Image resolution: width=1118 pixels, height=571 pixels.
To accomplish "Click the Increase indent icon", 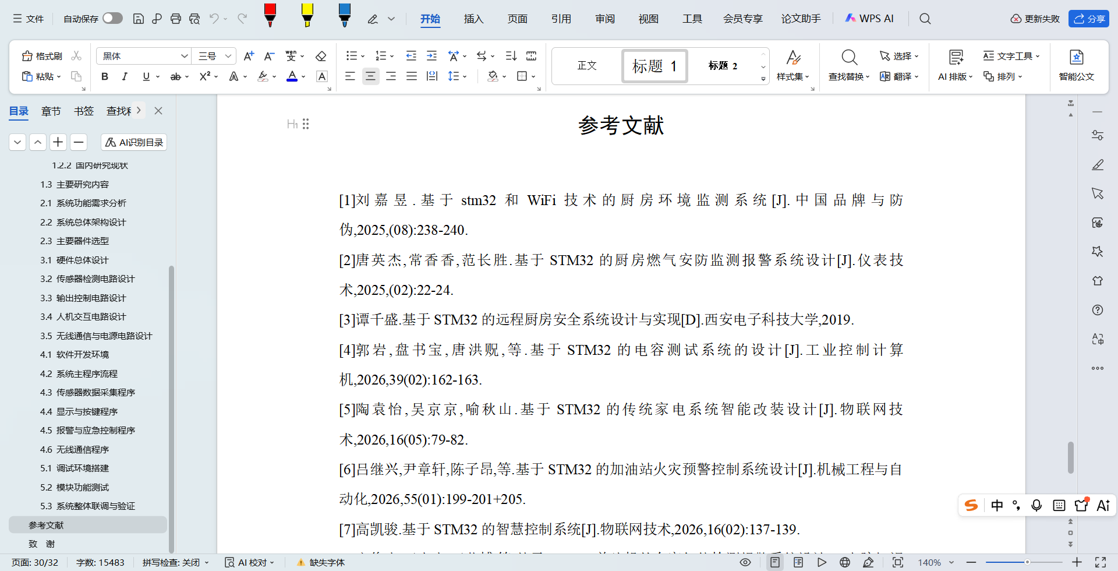I will coord(431,56).
